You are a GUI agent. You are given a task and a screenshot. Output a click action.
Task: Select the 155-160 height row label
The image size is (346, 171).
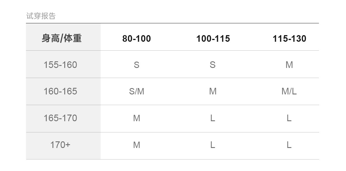60,65
